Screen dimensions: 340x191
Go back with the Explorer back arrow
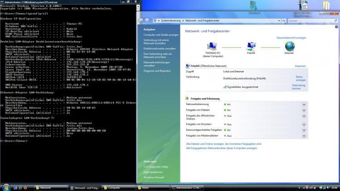(x=141, y=20)
